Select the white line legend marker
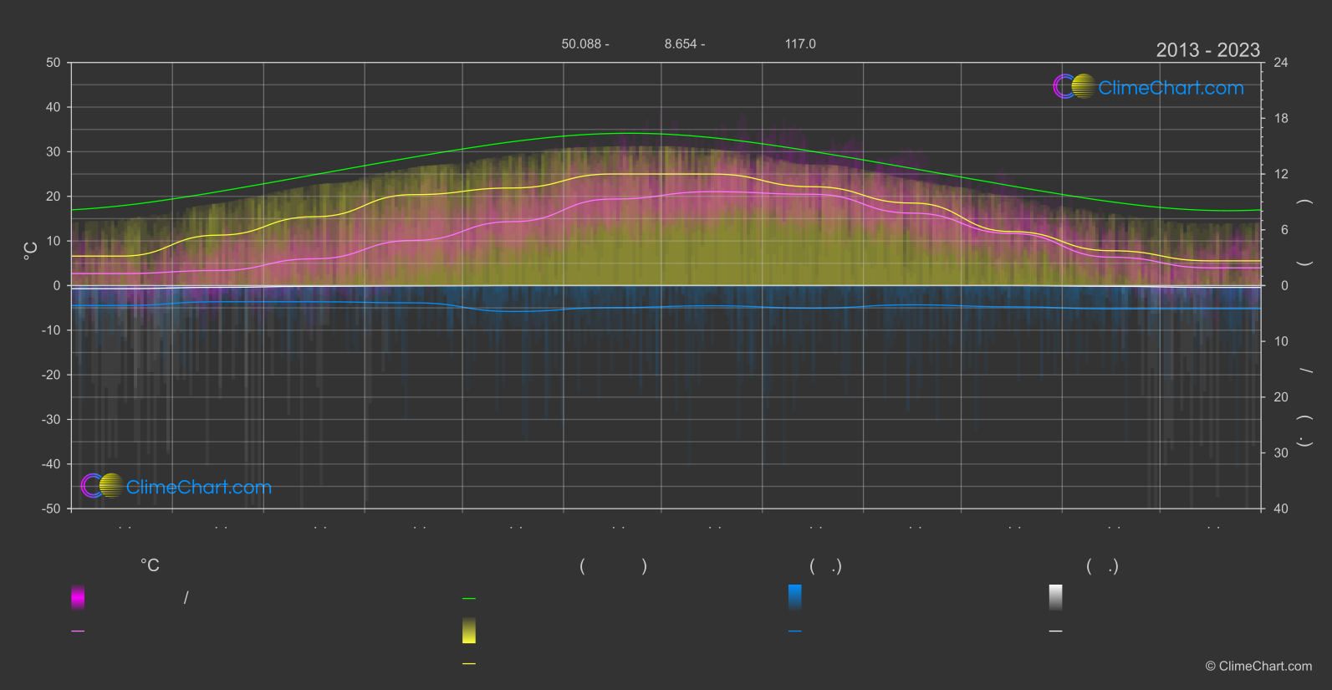This screenshot has width=1332, height=690. pyautogui.click(x=1056, y=631)
